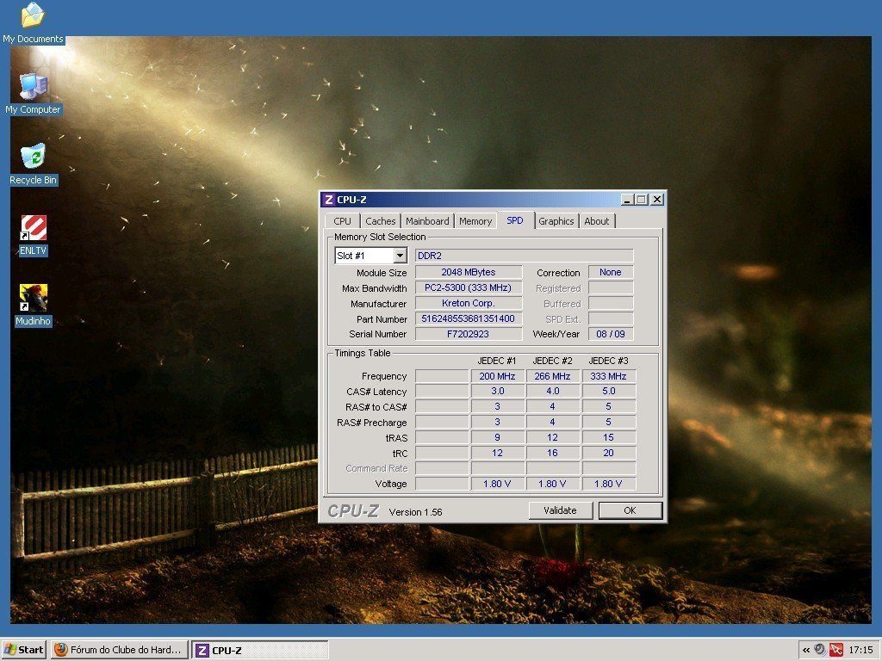Click the Validate button
Screen dimensions: 882x661
click(x=560, y=510)
